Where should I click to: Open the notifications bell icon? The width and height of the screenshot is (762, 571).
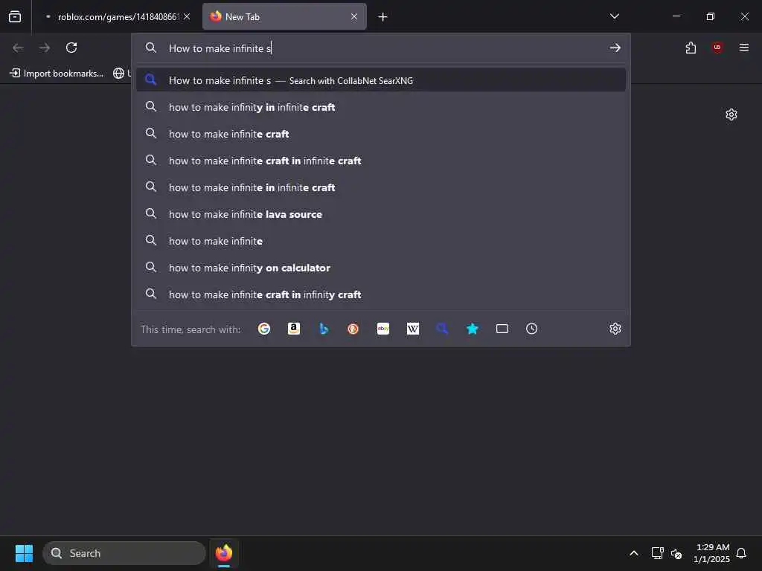(741, 553)
